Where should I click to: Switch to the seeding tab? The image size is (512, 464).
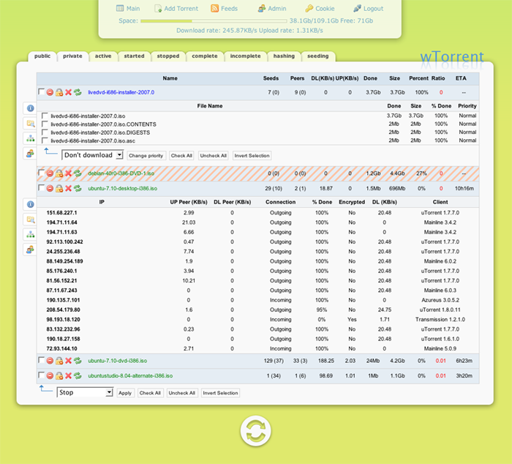tap(317, 56)
